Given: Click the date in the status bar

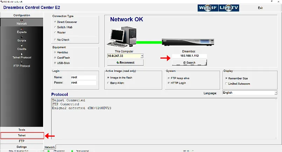Looking at the screenshot, I should pos(18,151).
